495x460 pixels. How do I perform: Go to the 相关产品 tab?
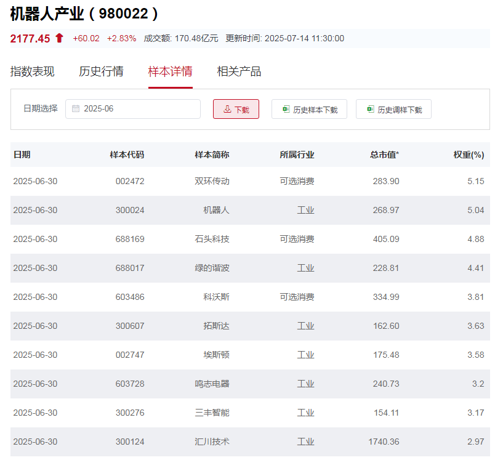pyautogui.click(x=239, y=71)
